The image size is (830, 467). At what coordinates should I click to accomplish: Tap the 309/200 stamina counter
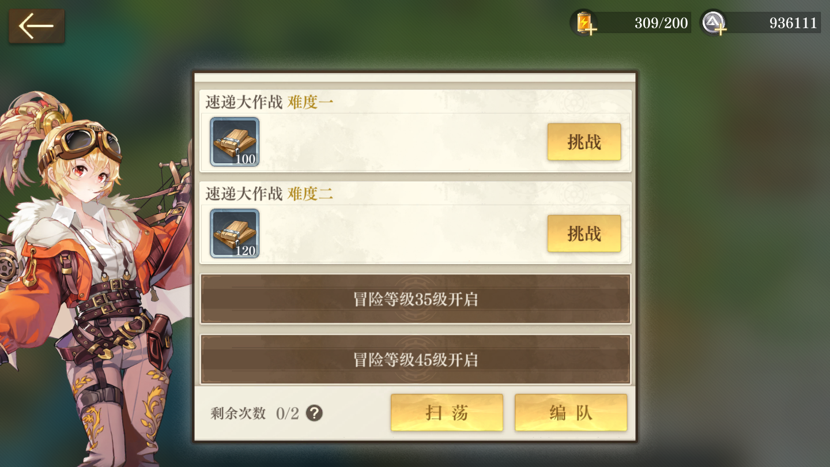click(661, 23)
